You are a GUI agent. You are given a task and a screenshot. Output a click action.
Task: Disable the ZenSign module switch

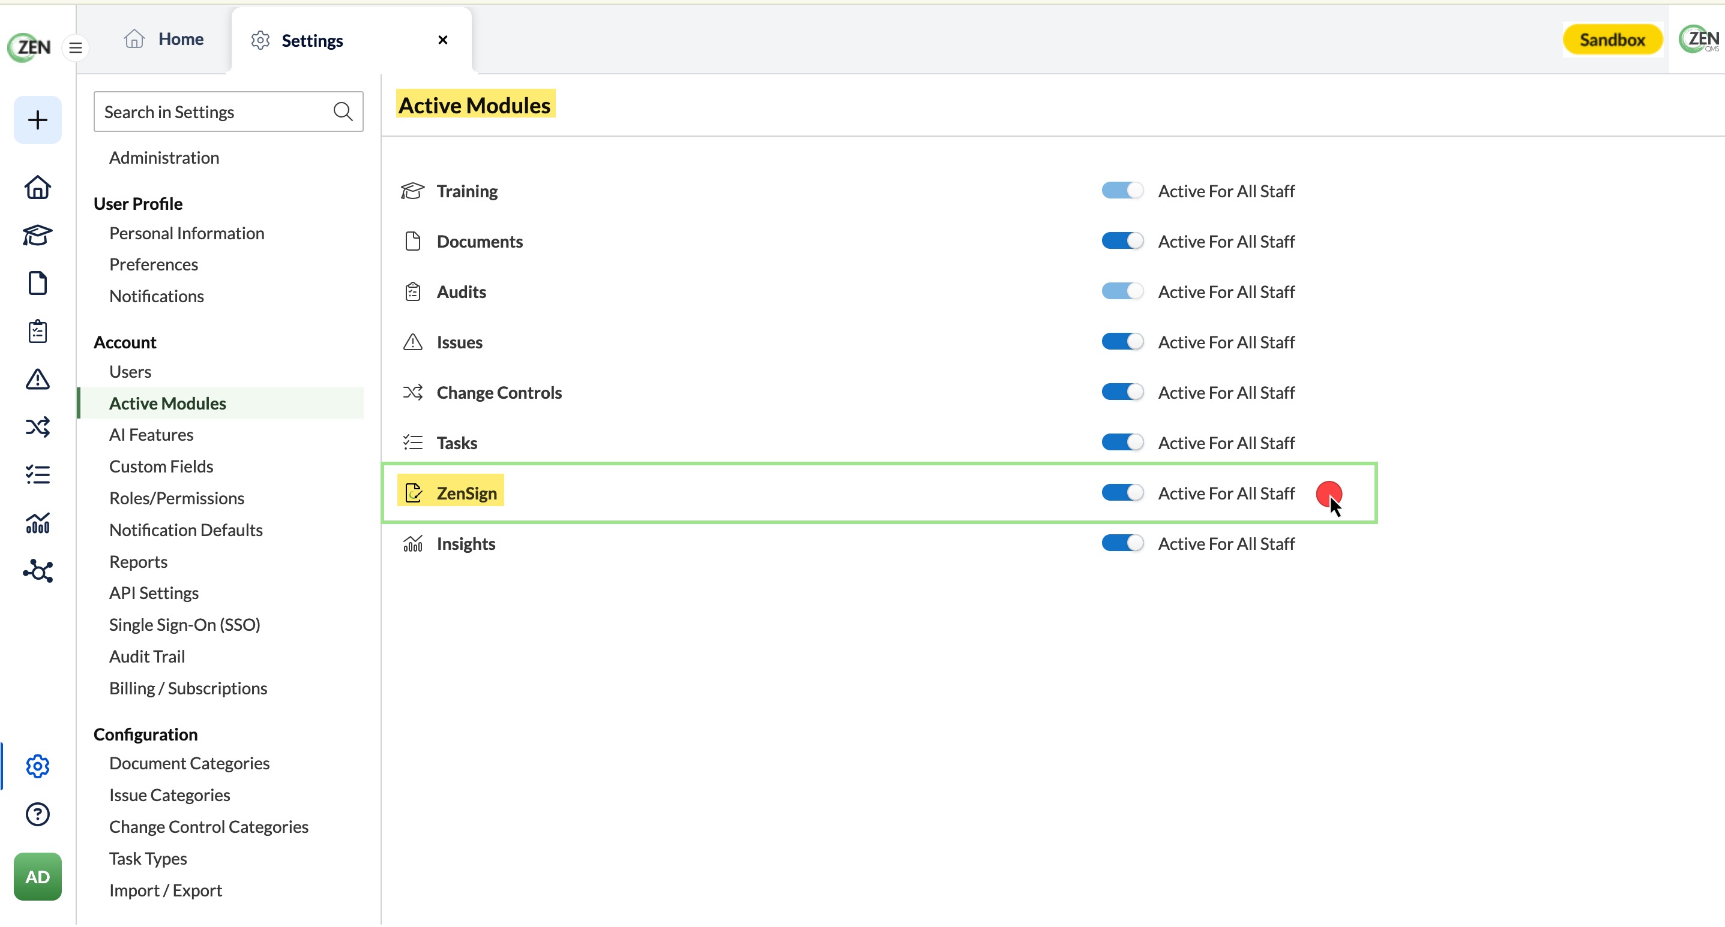click(1122, 493)
